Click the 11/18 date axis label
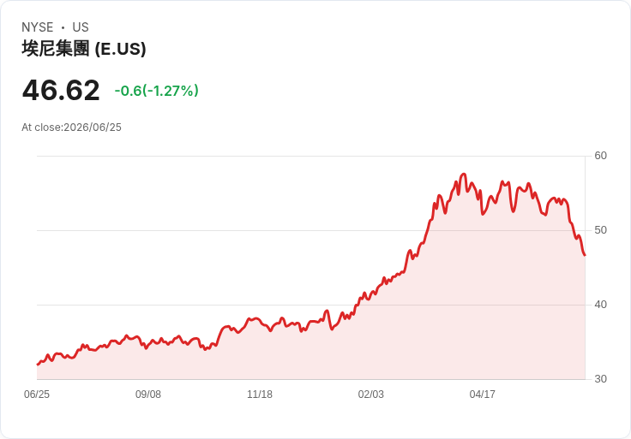631x439 pixels. point(260,394)
